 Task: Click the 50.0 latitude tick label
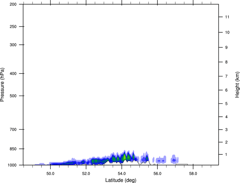50,174
